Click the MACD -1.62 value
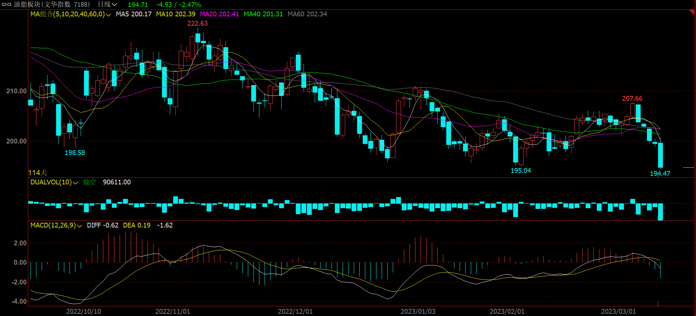This screenshot has width=696, height=316. coord(165,225)
